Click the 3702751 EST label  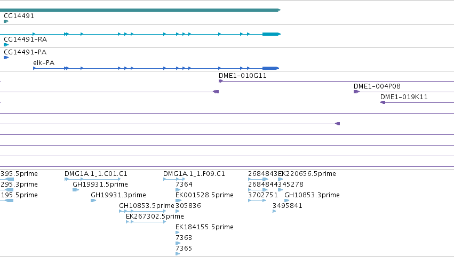(x=262, y=195)
